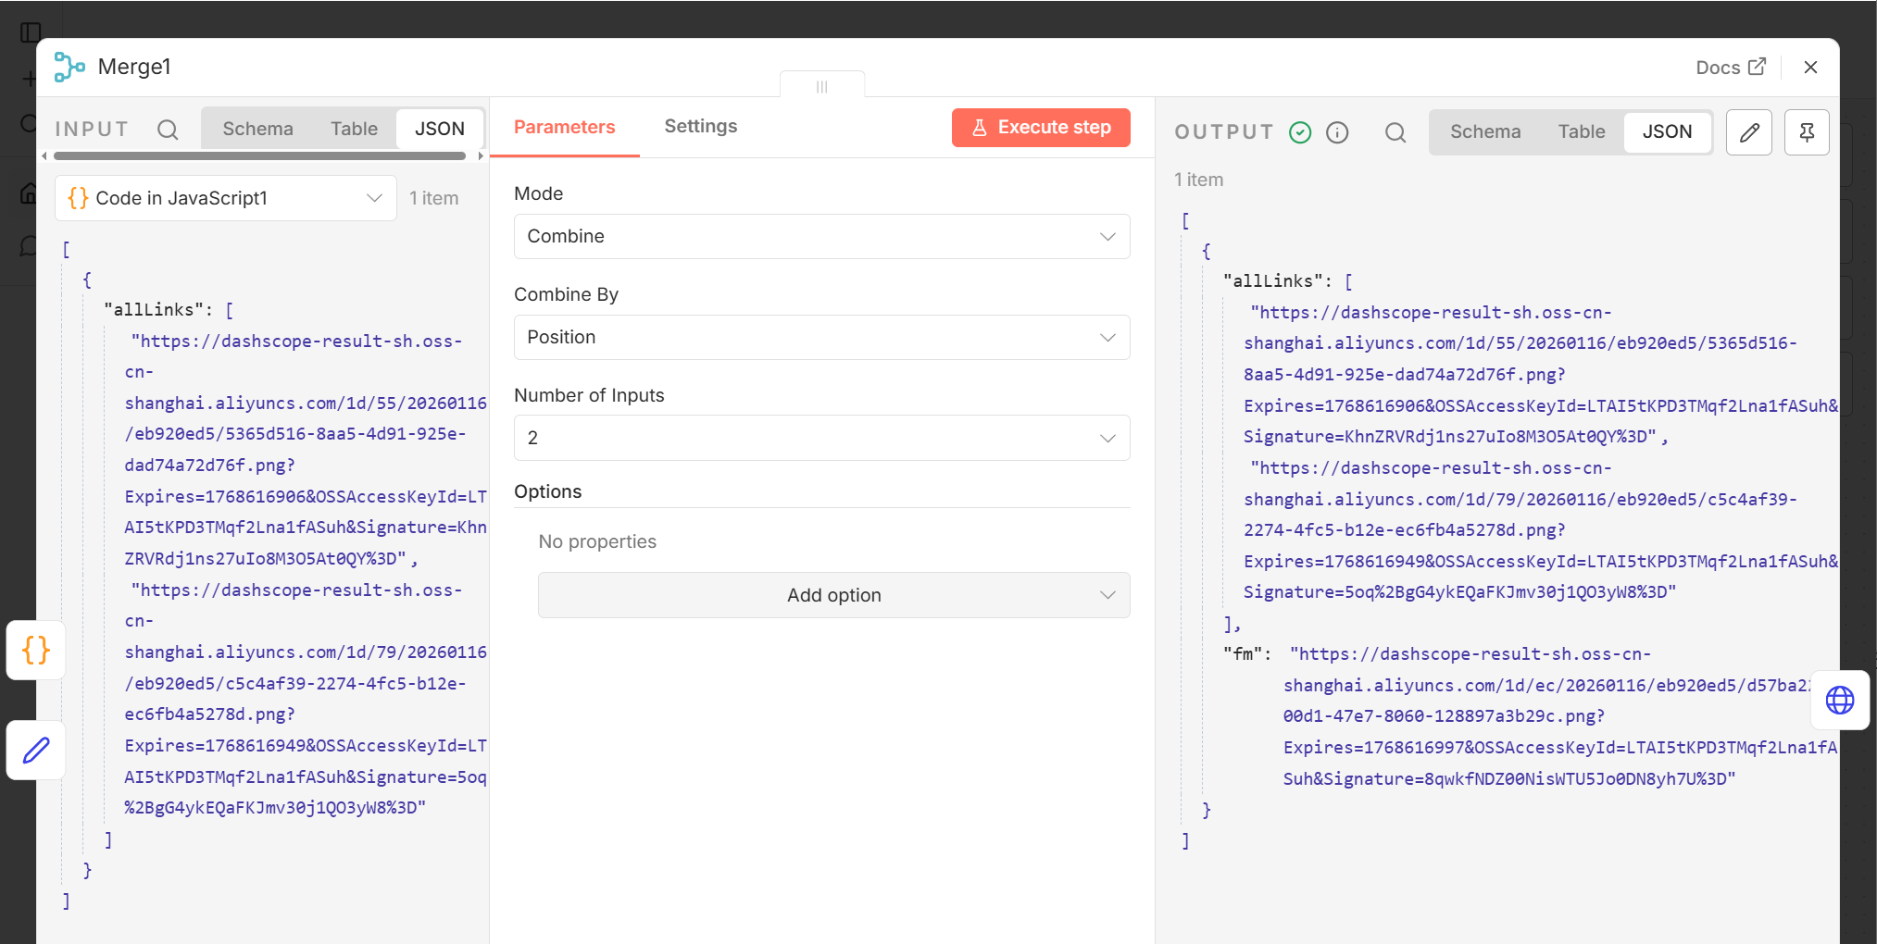Grab the panel drag handle at top
The width and height of the screenshot is (1877, 944).
point(821,86)
